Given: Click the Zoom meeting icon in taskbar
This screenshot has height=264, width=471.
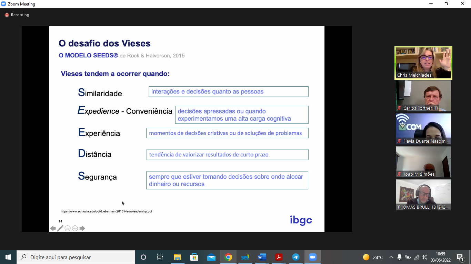Looking at the screenshot, I should click(x=312, y=257).
